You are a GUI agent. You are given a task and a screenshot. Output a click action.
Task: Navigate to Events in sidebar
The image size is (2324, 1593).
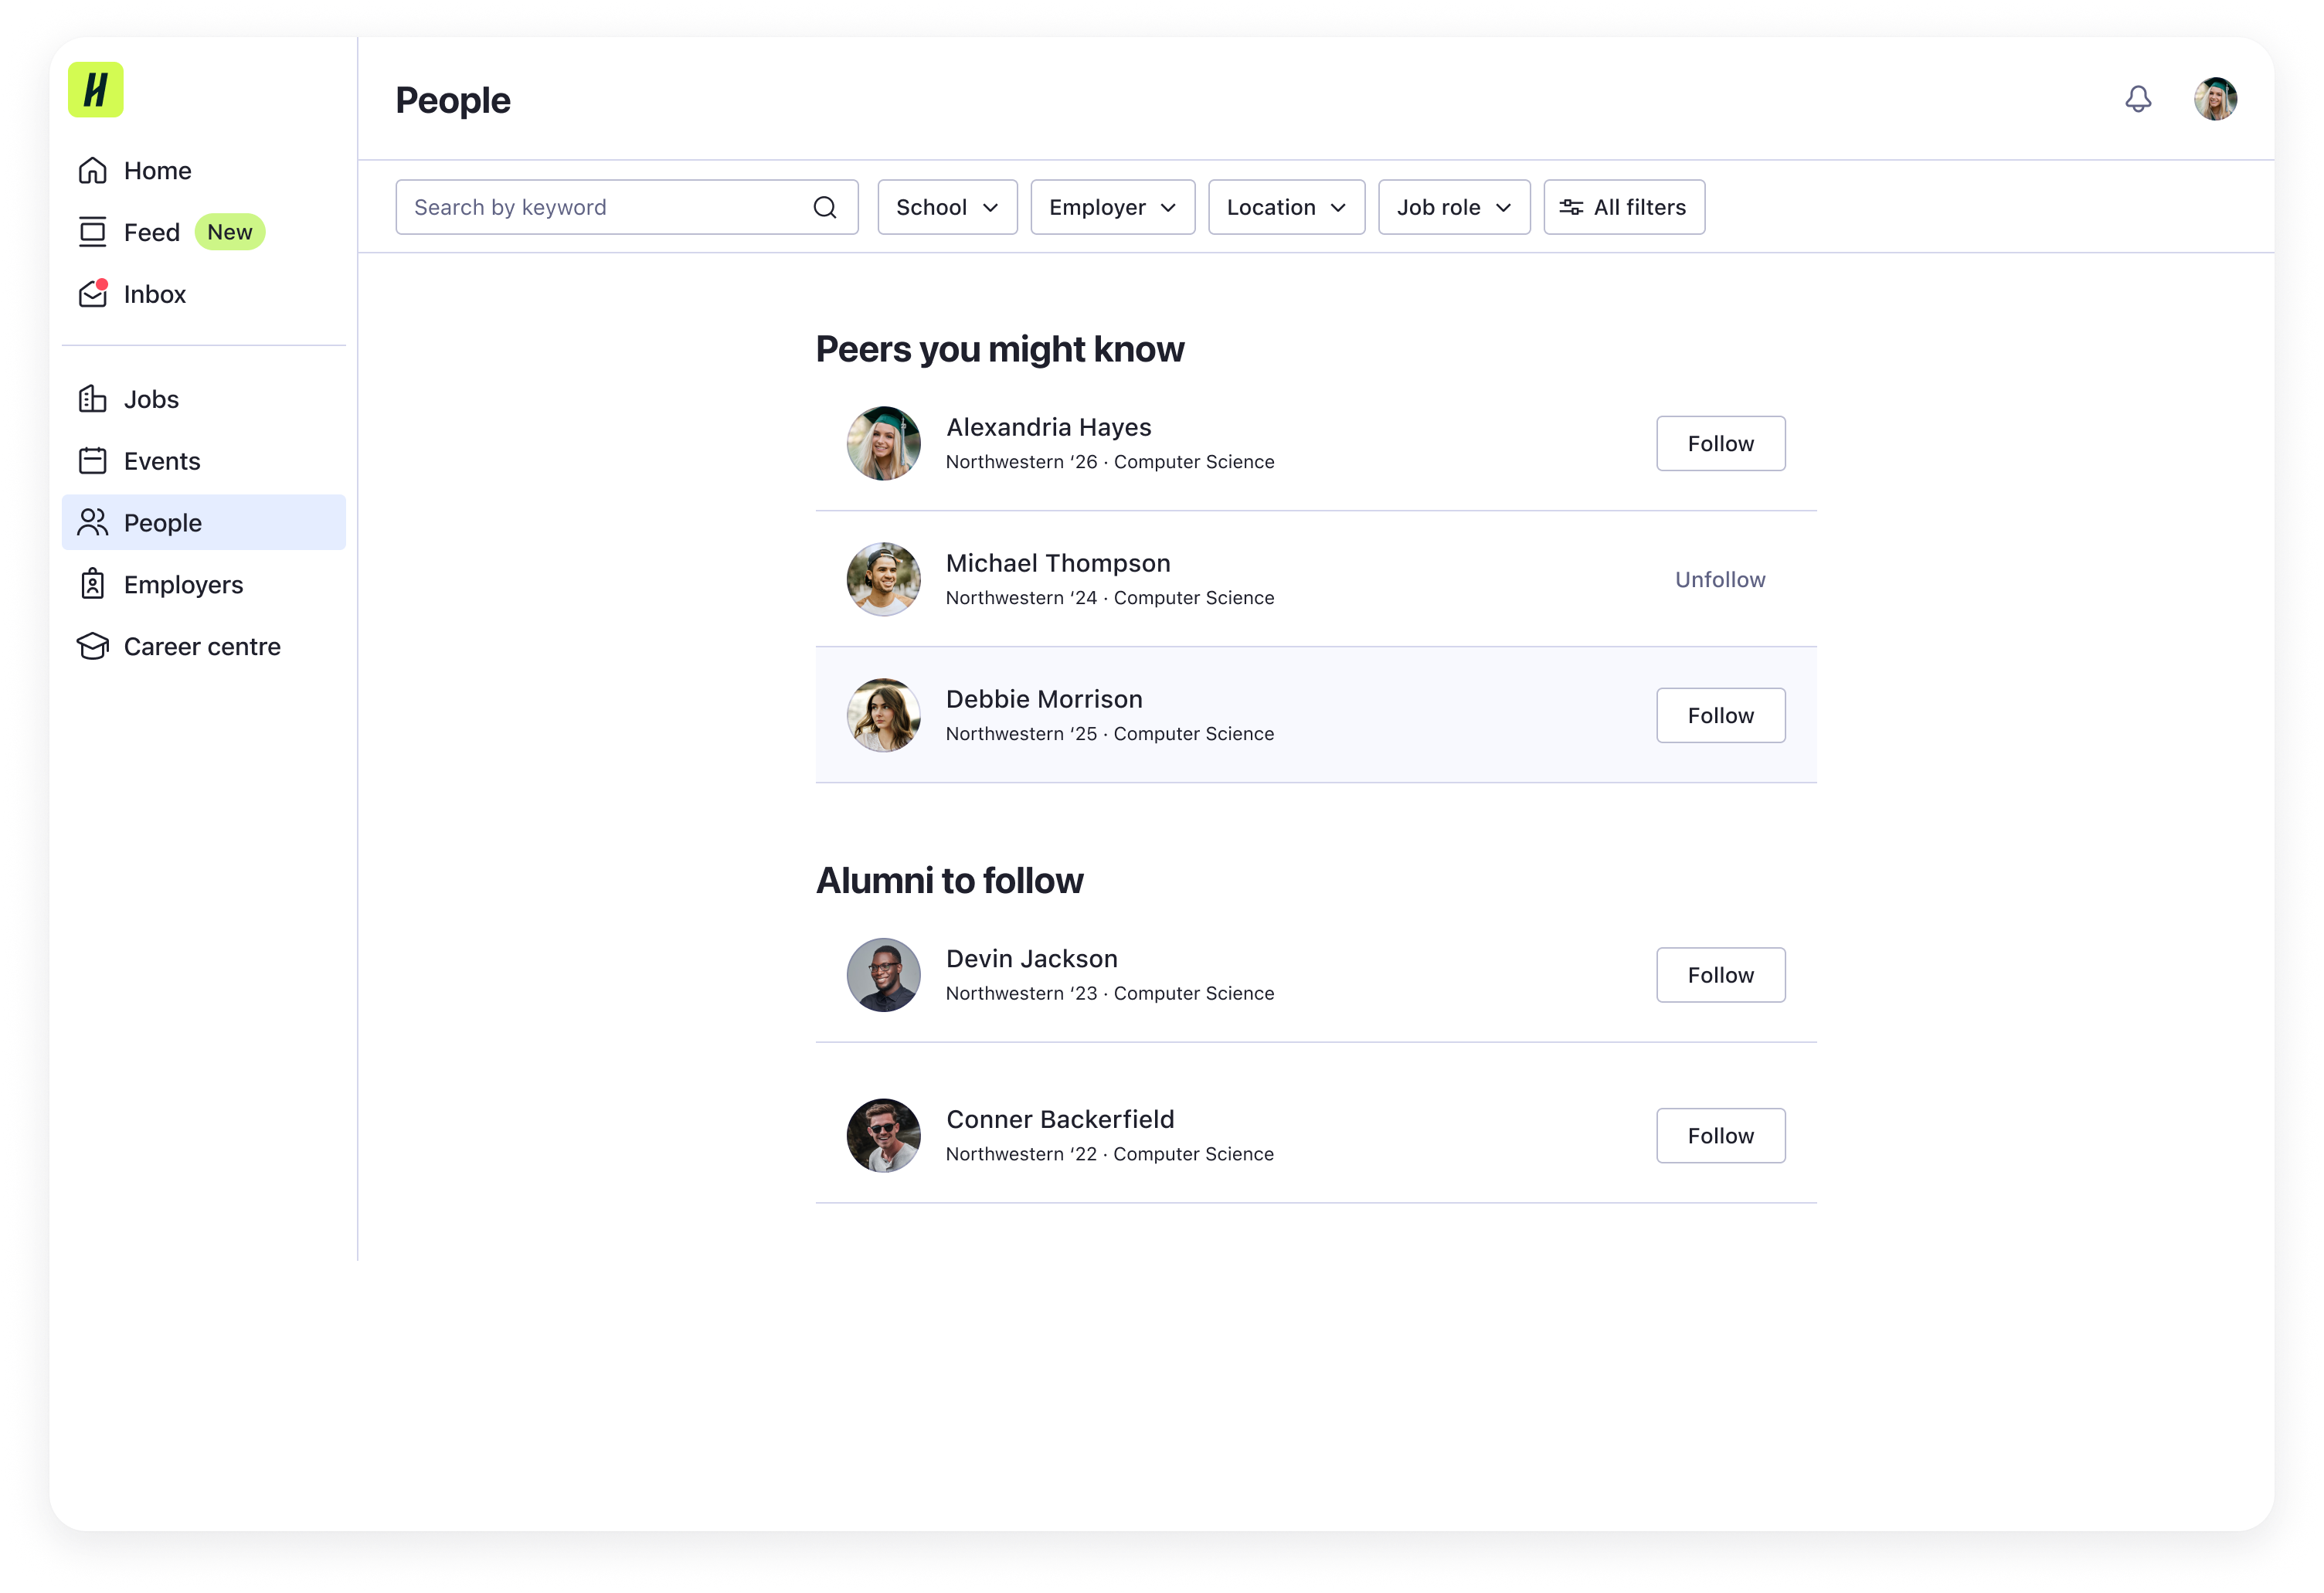204,461
